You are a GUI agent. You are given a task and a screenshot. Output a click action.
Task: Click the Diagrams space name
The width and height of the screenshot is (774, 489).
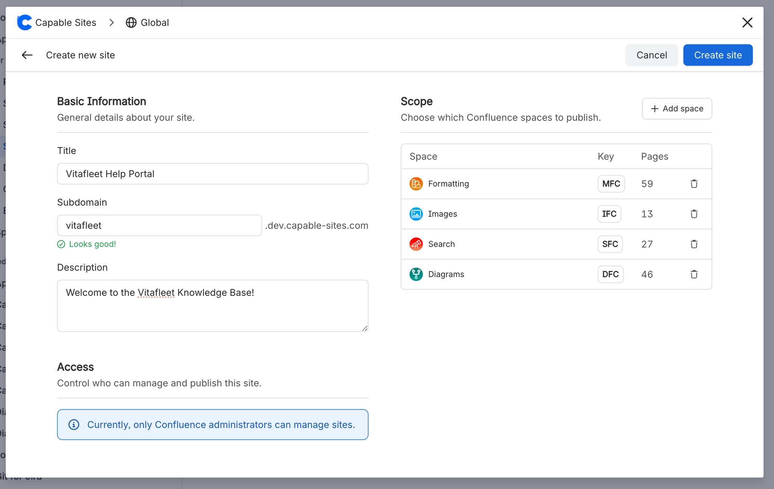click(446, 275)
